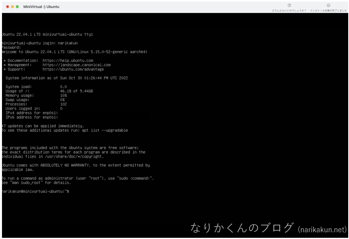Click the yellow minimize window button
The width and height of the screenshot is (349, 239).
(12, 7)
